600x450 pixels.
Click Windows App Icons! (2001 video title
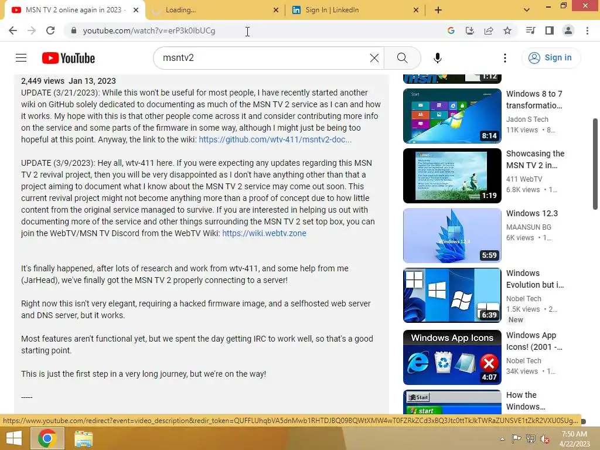534,341
